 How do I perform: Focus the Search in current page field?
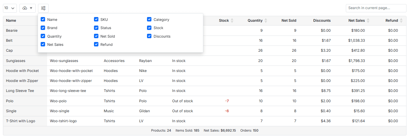(376, 8)
